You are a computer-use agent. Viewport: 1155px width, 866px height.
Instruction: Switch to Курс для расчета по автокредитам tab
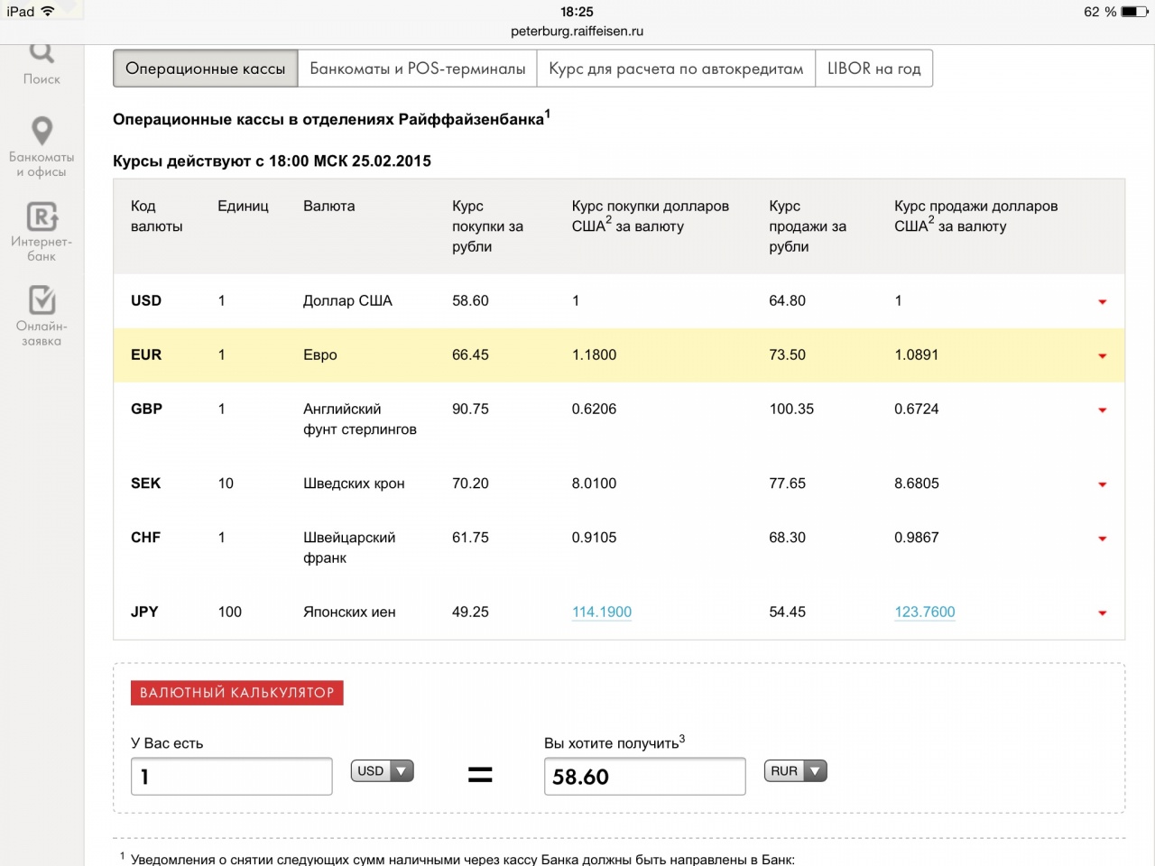click(x=676, y=69)
